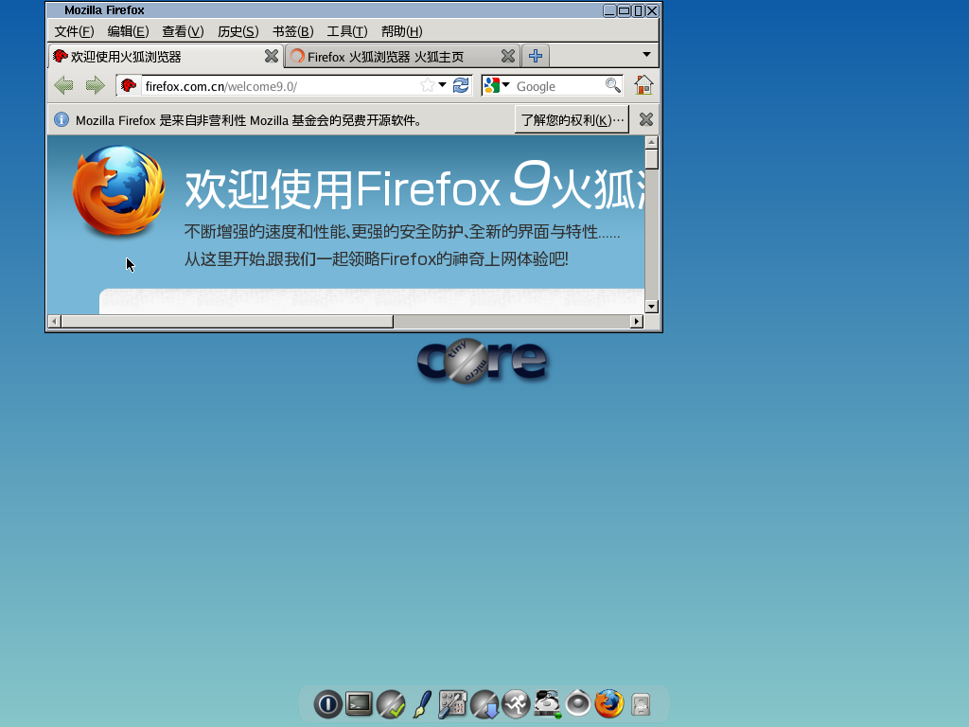This screenshot has height=727, width=969.
Task: Open the file cabinet icon in the dock
Action: point(641,704)
